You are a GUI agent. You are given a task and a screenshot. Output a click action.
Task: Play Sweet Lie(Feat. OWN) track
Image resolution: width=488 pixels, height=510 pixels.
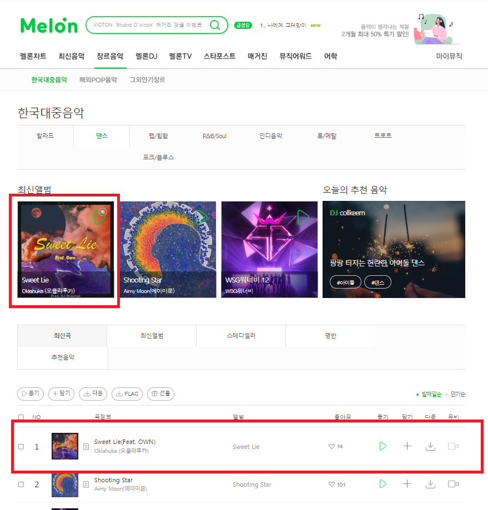(383, 446)
